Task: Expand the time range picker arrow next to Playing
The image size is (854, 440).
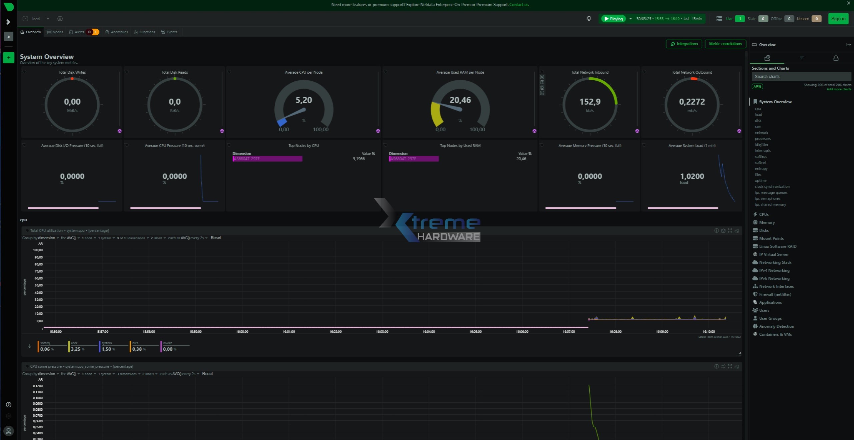Action: coord(630,19)
